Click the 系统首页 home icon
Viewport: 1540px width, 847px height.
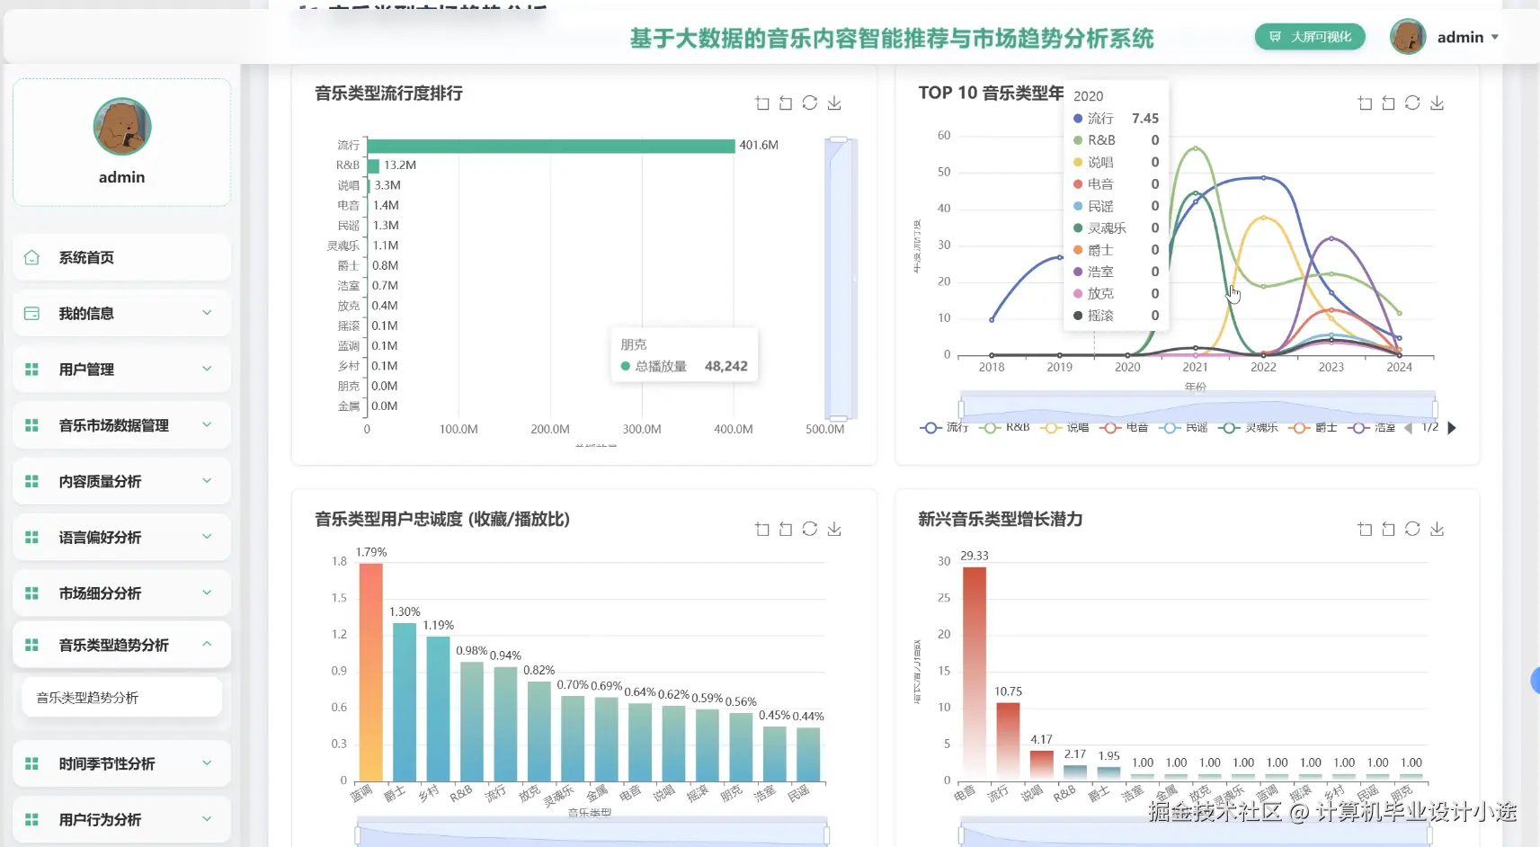[31, 257]
